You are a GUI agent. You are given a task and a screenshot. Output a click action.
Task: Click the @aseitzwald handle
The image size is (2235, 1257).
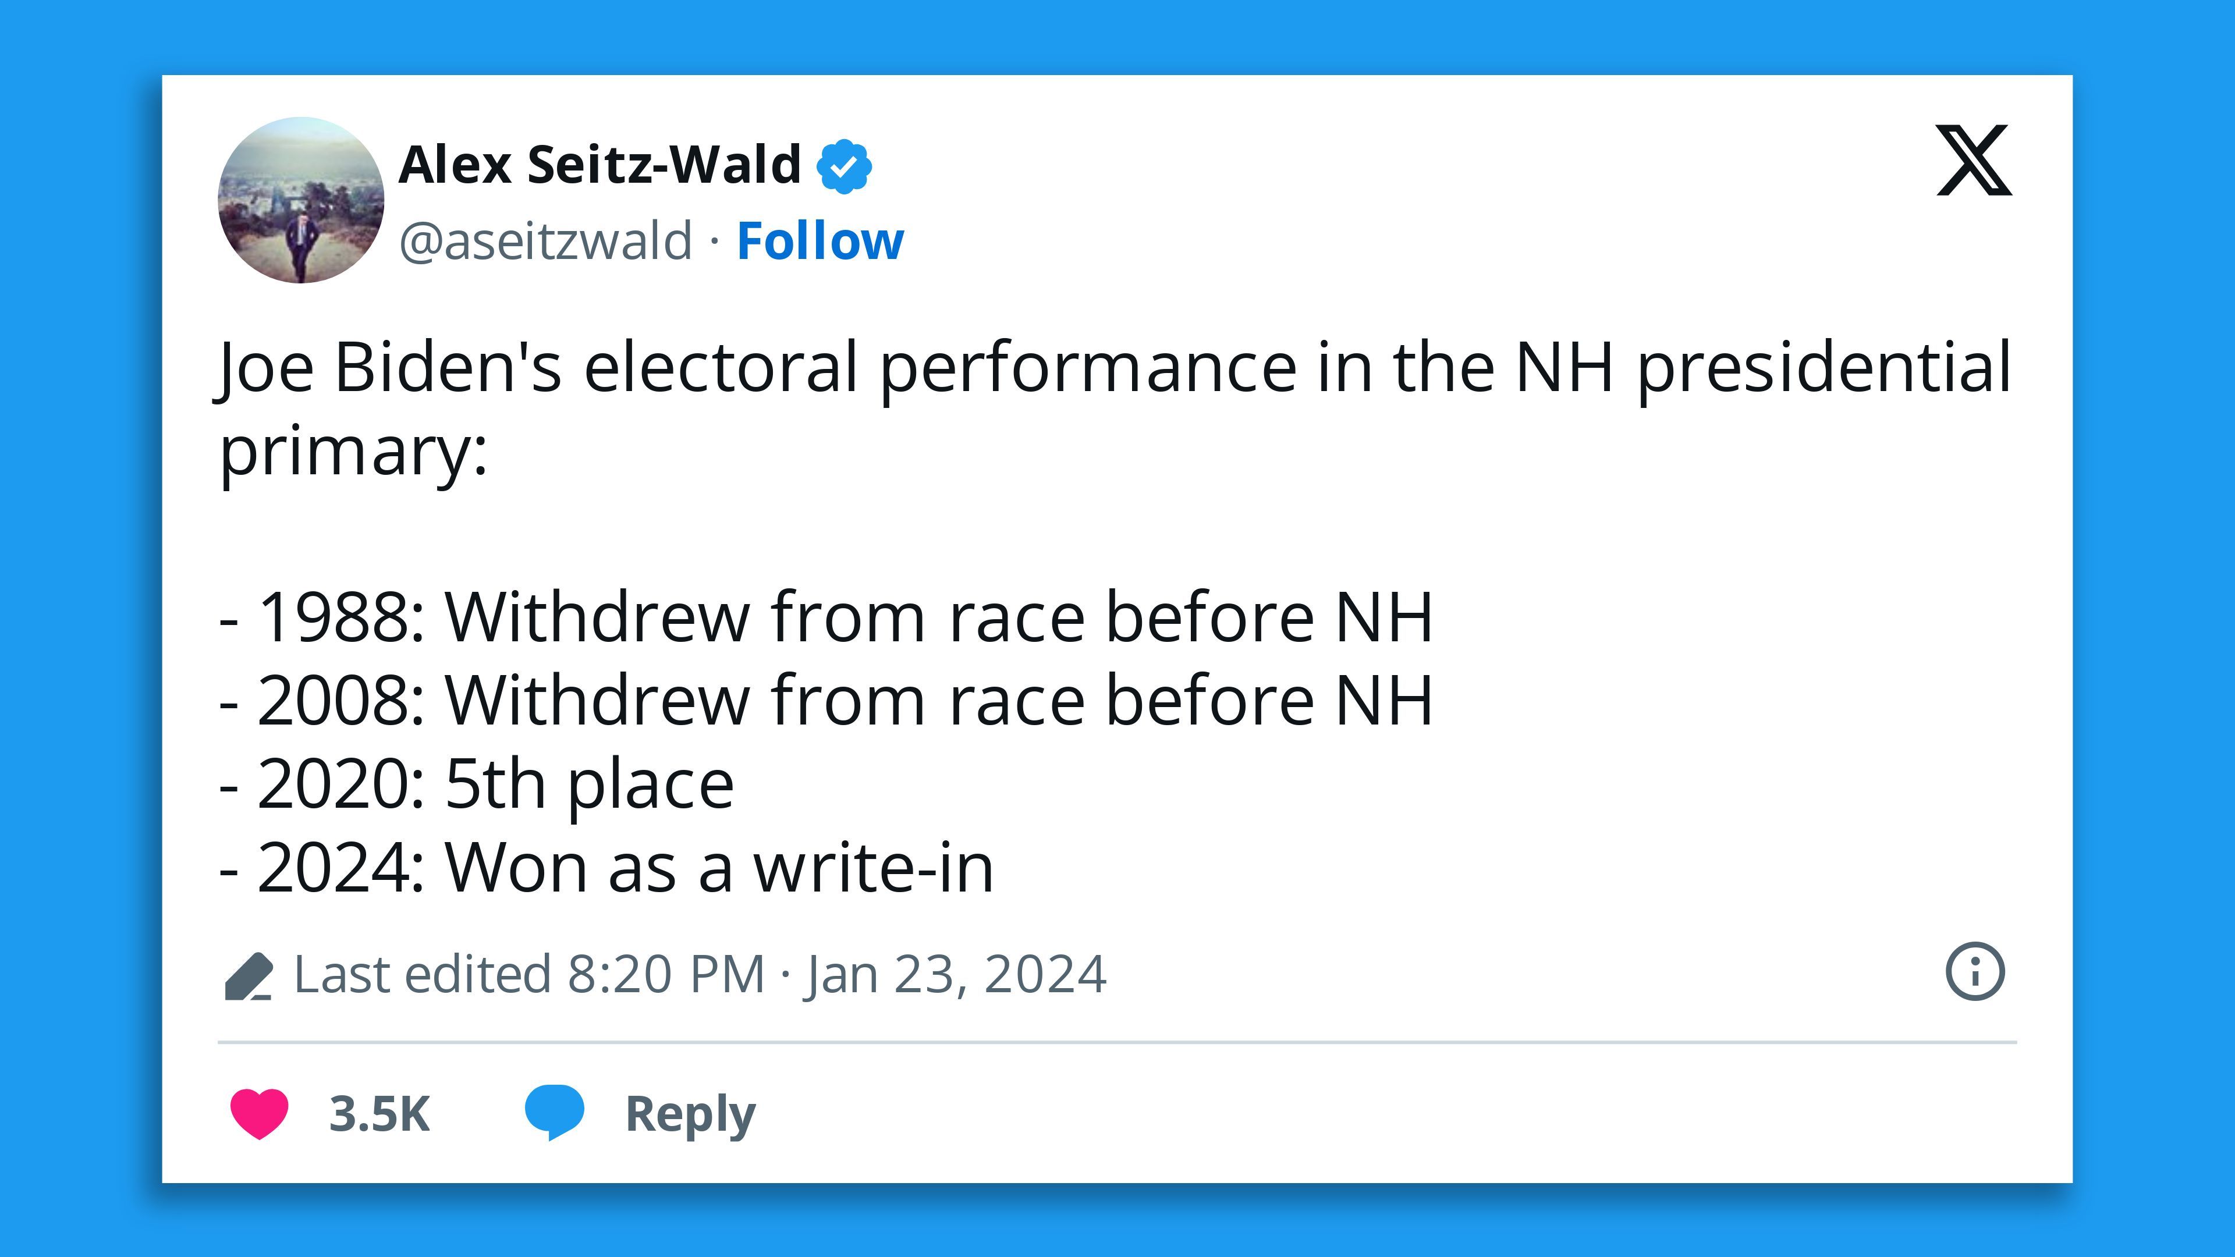point(546,241)
